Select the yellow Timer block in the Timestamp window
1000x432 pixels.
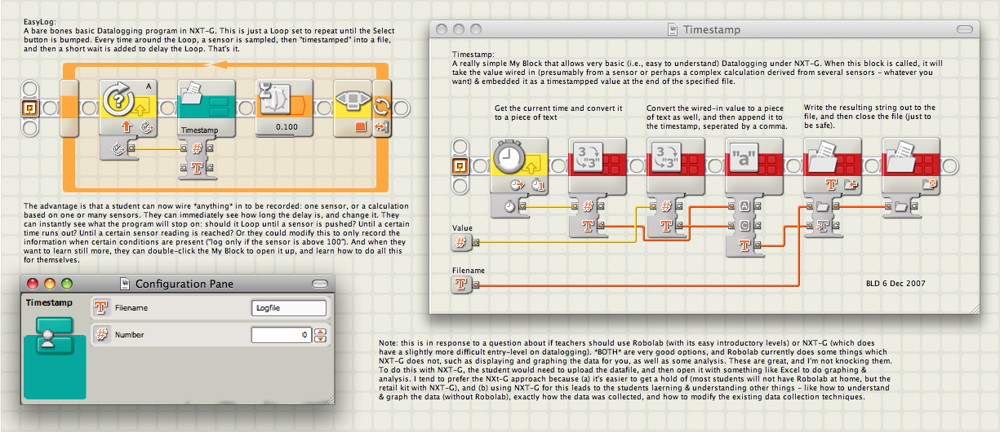tap(519, 165)
